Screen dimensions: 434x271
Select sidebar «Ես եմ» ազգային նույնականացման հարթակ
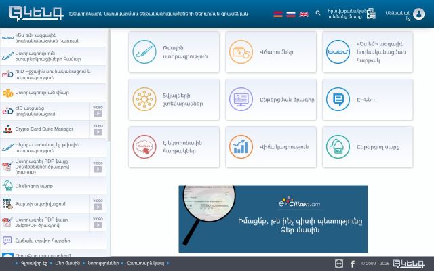tap(53, 38)
